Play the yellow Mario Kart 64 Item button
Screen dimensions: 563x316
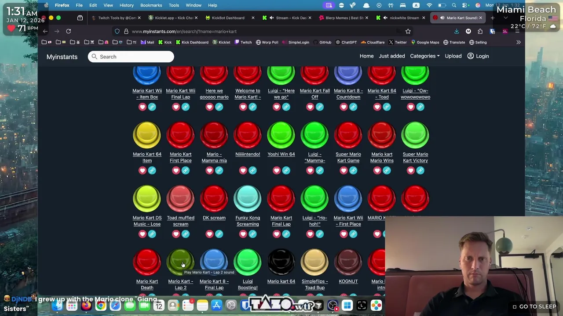pyautogui.click(x=147, y=135)
